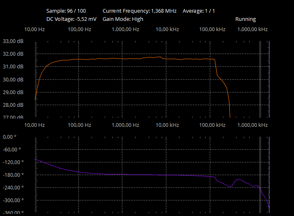The image size is (294, 216).
Task: Click the 100,00 Hz label above gain plot
Action: [80, 29]
